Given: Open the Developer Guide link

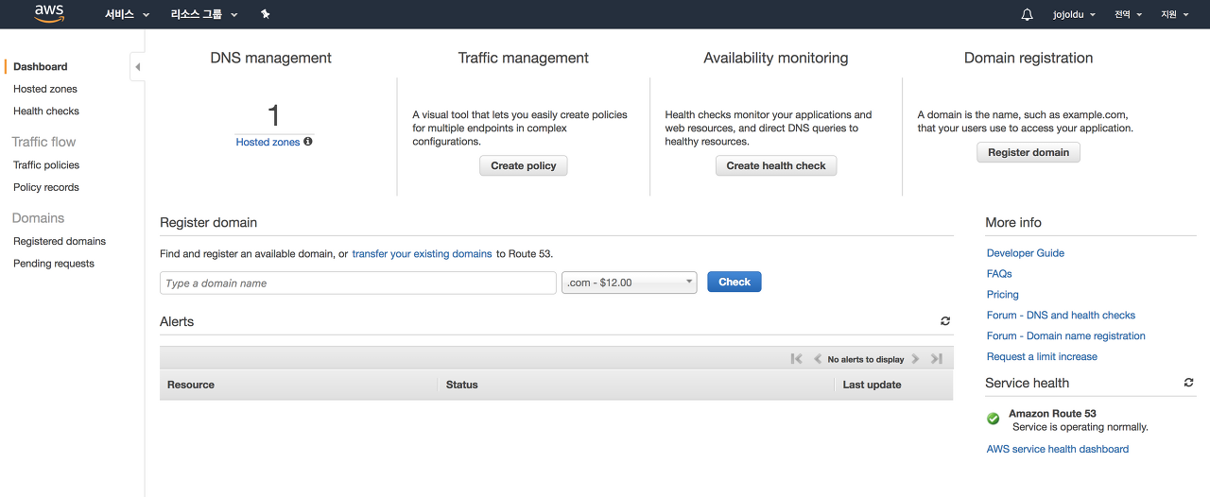Looking at the screenshot, I should 1026,253.
